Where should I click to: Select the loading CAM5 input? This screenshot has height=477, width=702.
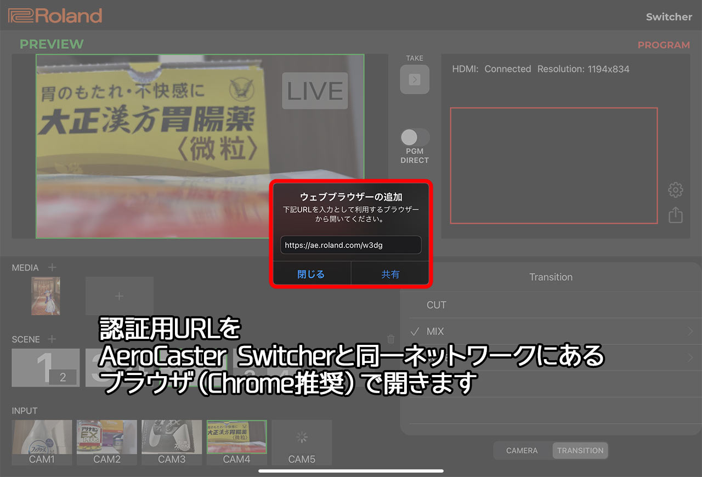tap(302, 442)
